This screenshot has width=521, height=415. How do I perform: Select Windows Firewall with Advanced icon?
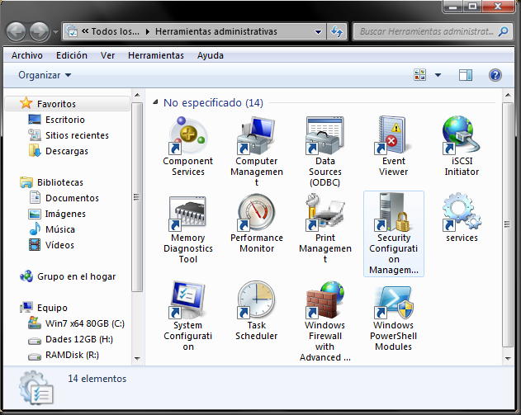(324, 300)
